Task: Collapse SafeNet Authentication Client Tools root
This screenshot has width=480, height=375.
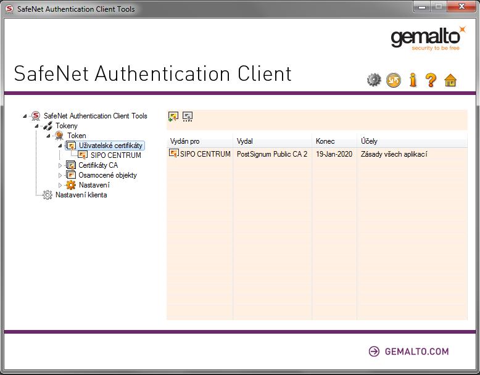Action: coord(25,116)
